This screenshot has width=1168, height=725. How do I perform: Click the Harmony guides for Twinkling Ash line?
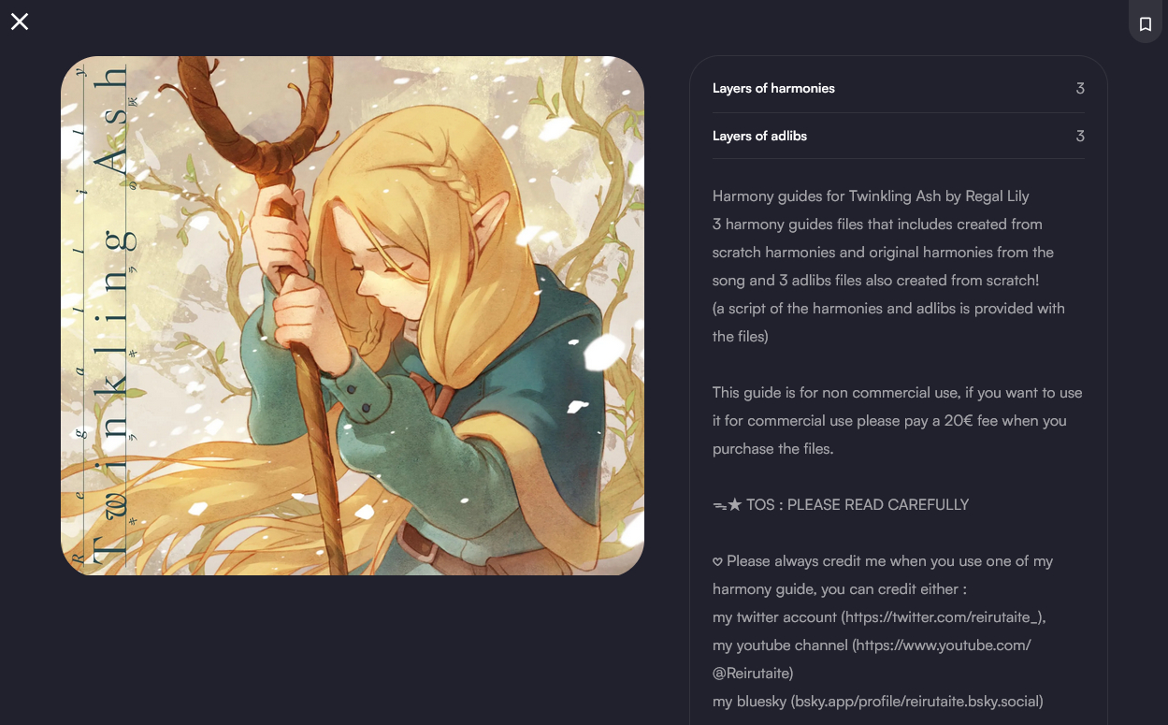coord(871,196)
